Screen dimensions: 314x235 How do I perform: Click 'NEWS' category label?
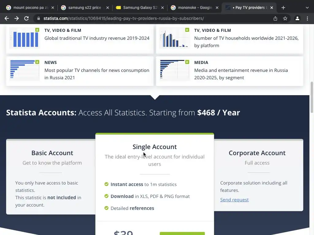click(x=51, y=62)
